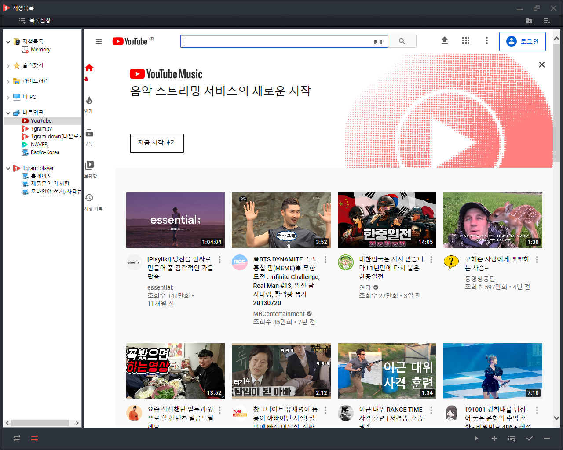Click the list options icon in bottom bar
The height and width of the screenshot is (450, 563).
pyautogui.click(x=512, y=438)
